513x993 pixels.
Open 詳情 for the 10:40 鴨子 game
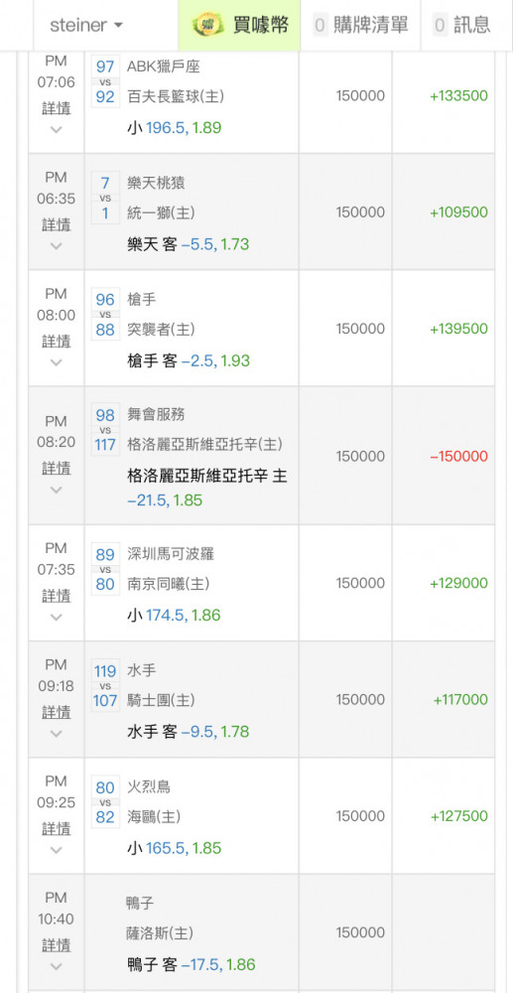click(x=57, y=945)
